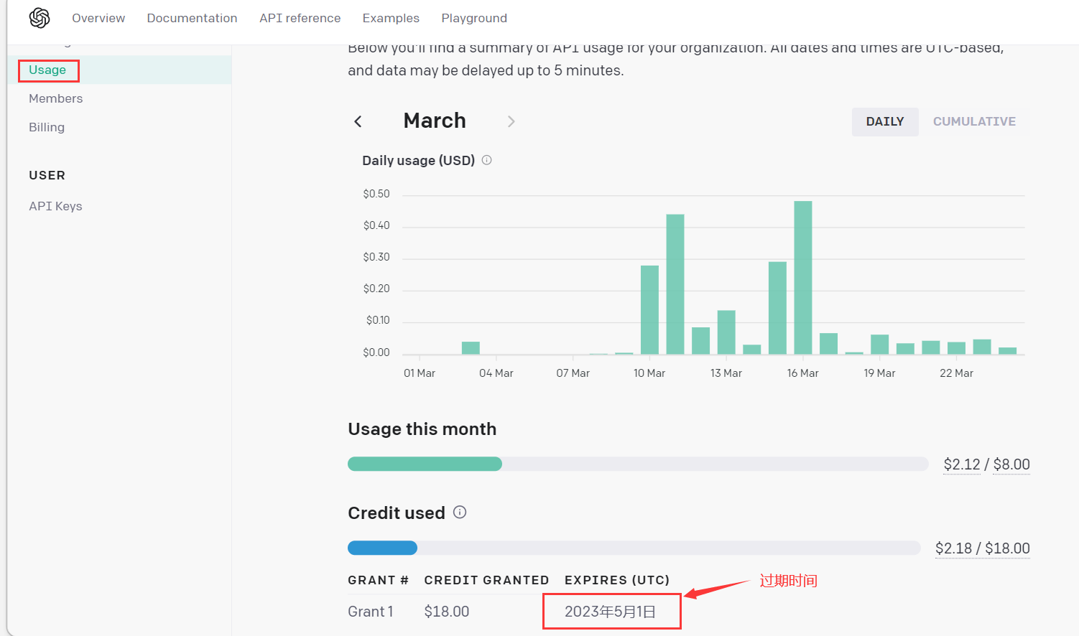
Task: Select Billing in the sidebar
Action: pyautogui.click(x=47, y=127)
